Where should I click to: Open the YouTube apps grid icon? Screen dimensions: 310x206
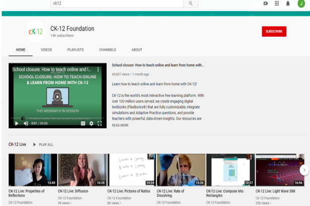277,4
